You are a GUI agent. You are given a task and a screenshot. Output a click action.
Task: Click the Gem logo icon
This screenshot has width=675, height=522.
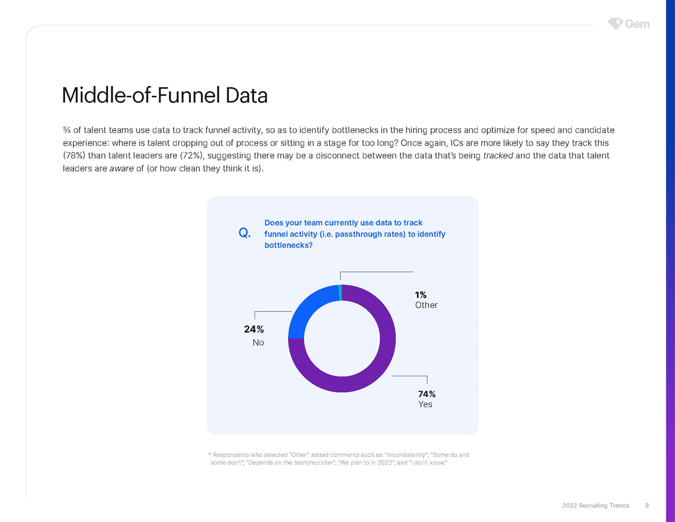pos(615,23)
